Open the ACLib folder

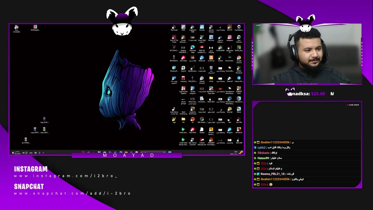click(211, 79)
